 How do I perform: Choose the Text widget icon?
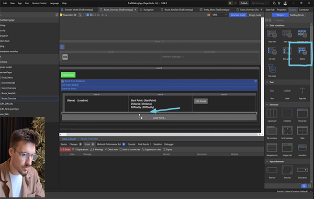272,91
